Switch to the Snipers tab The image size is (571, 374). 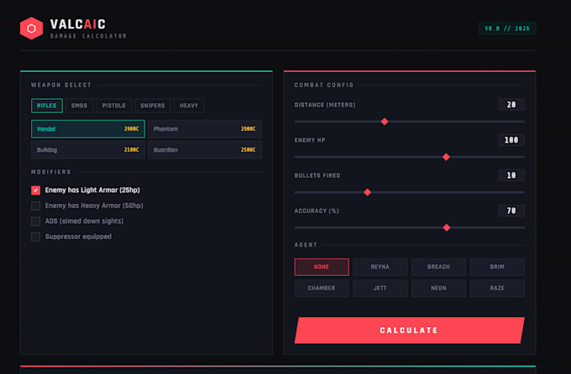[153, 106]
